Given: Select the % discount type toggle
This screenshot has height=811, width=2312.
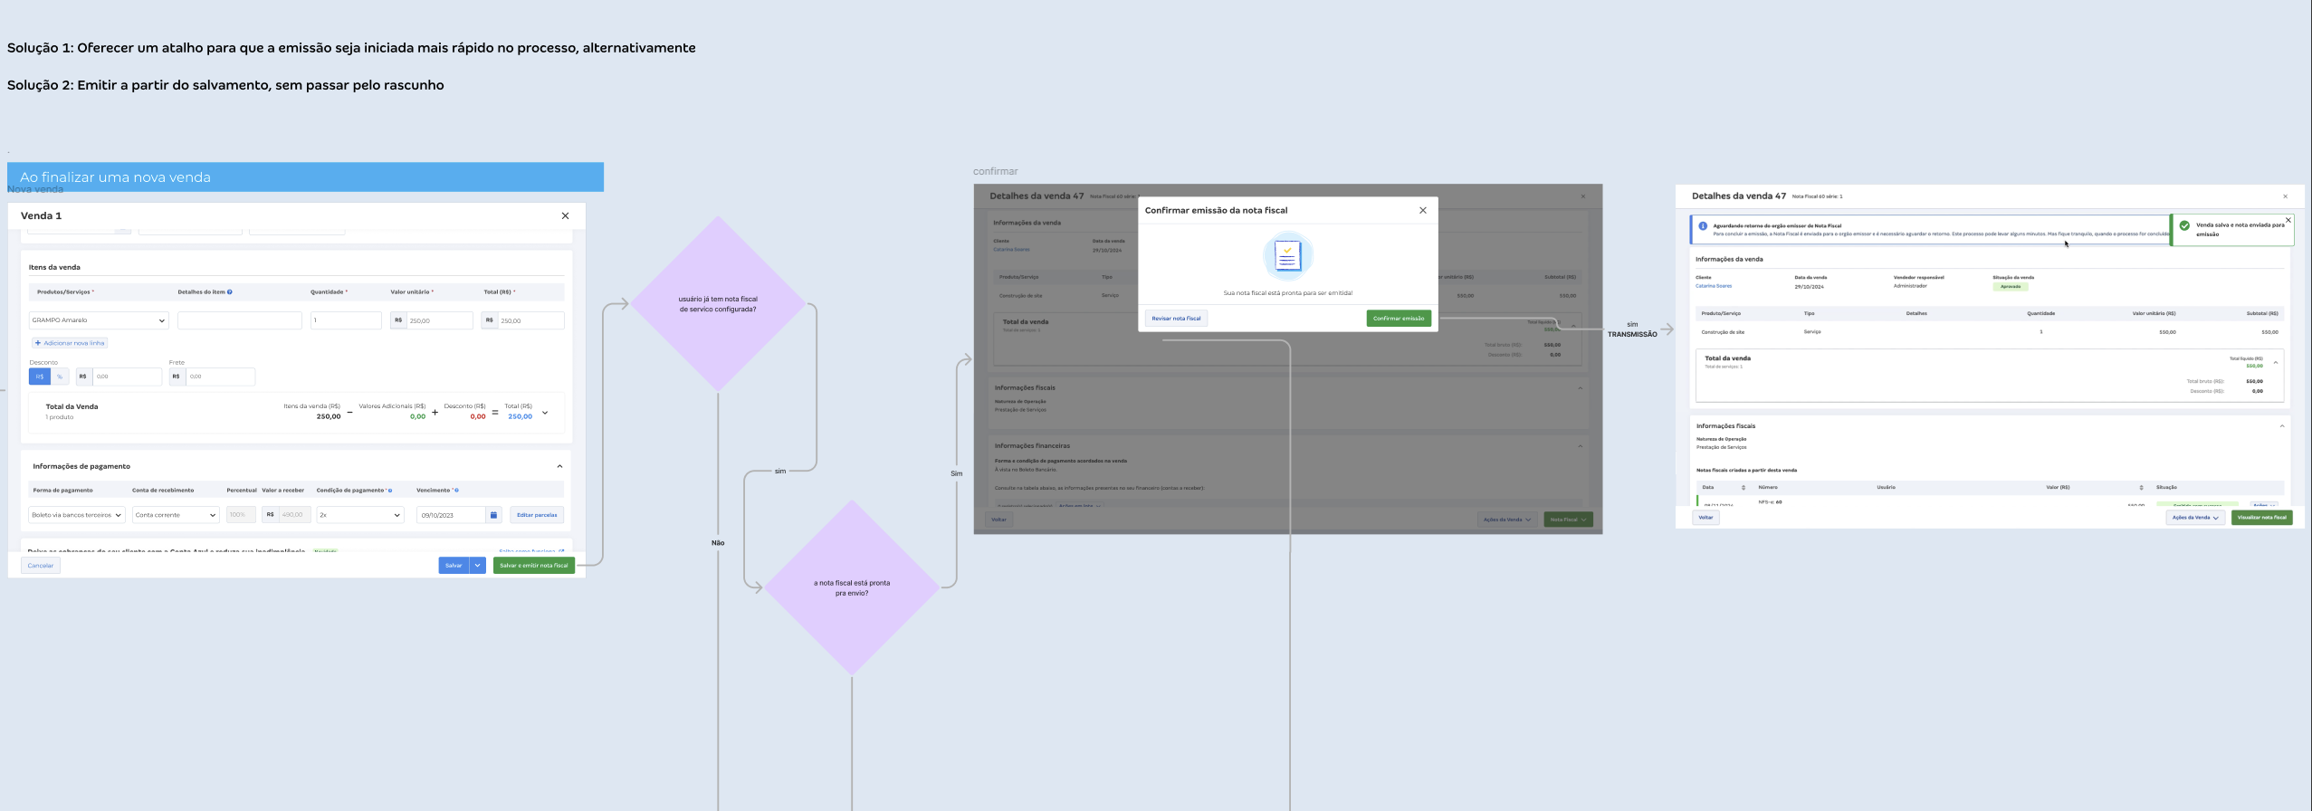Looking at the screenshot, I should pos(60,377).
